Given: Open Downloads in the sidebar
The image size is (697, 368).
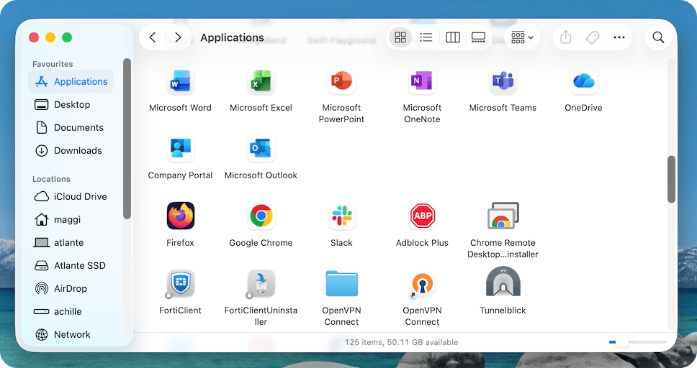Looking at the screenshot, I should pyautogui.click(x=78, y=150).
